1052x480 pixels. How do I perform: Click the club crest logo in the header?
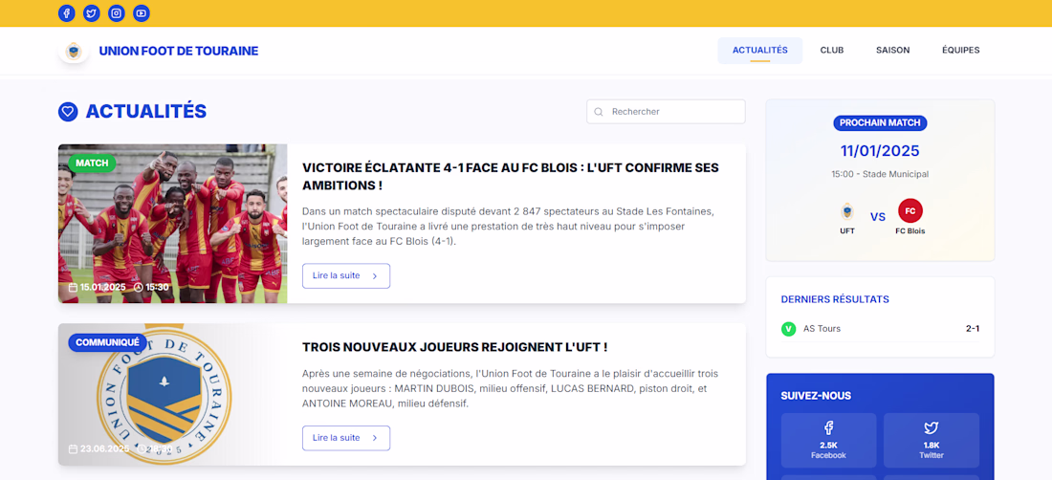pos(74,51)
